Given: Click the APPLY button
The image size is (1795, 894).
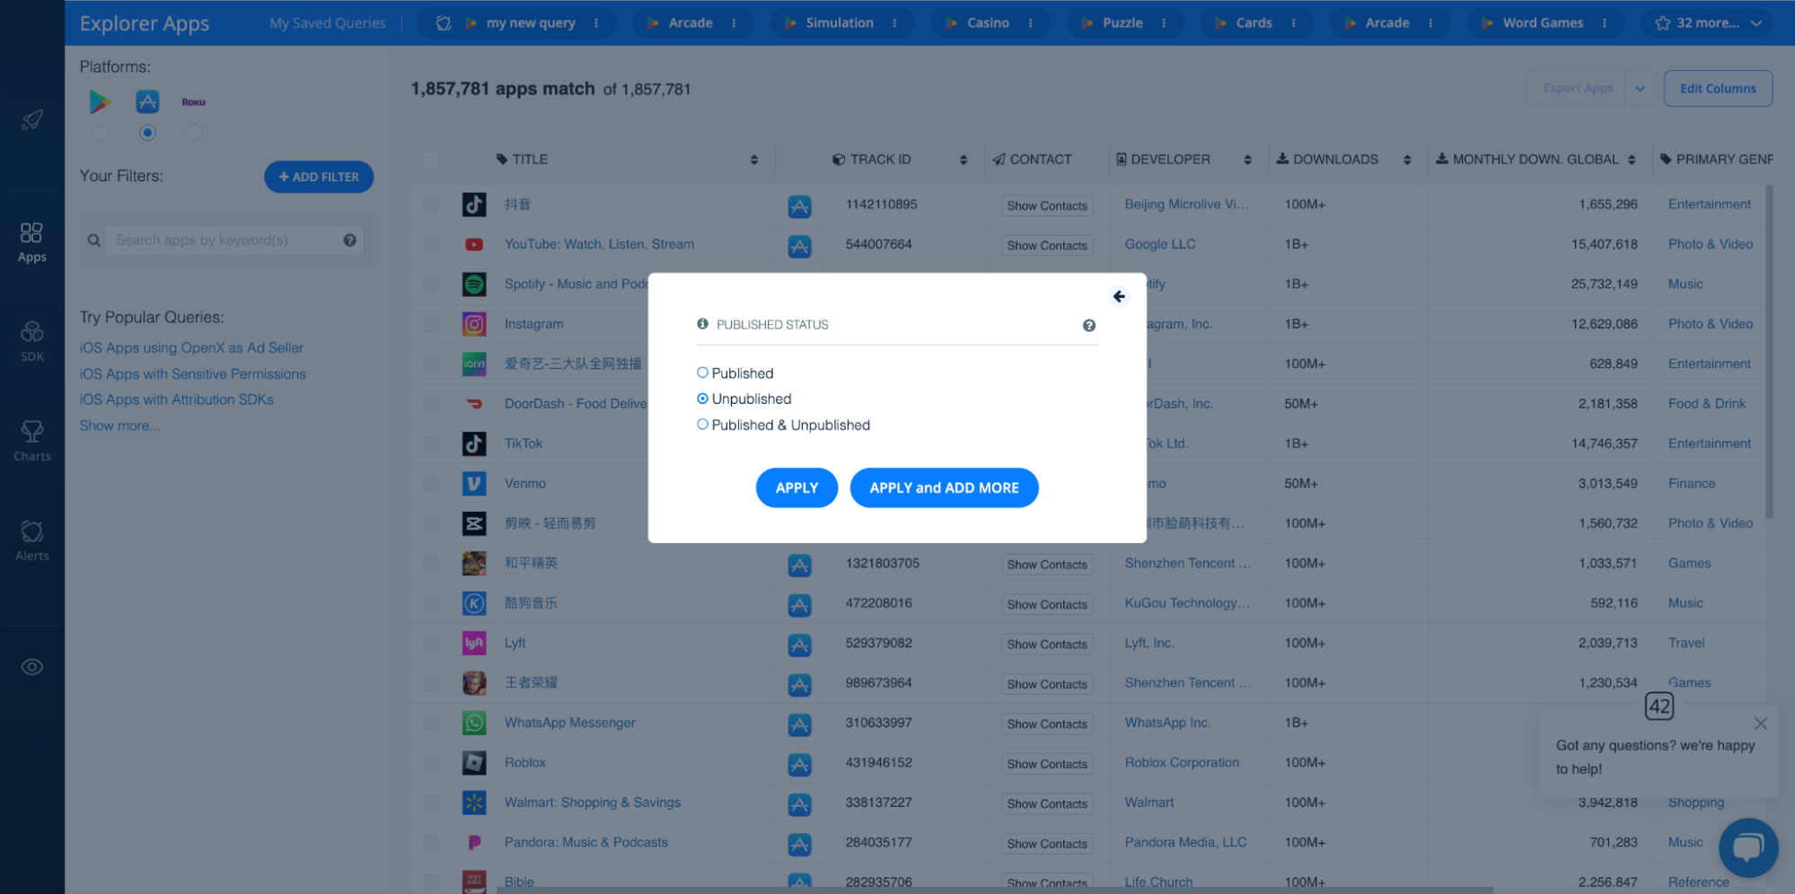Looking at the screenshot, I should click(x=796, y=487).
